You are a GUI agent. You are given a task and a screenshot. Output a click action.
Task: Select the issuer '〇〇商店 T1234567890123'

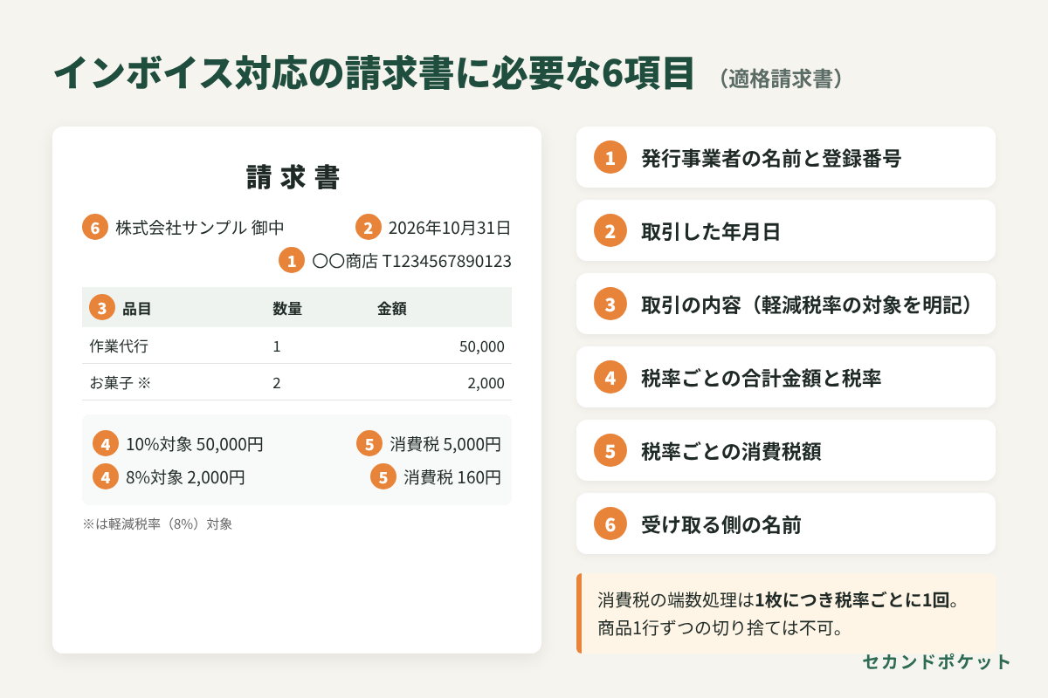pyautogui.click(x=411, y=261)
